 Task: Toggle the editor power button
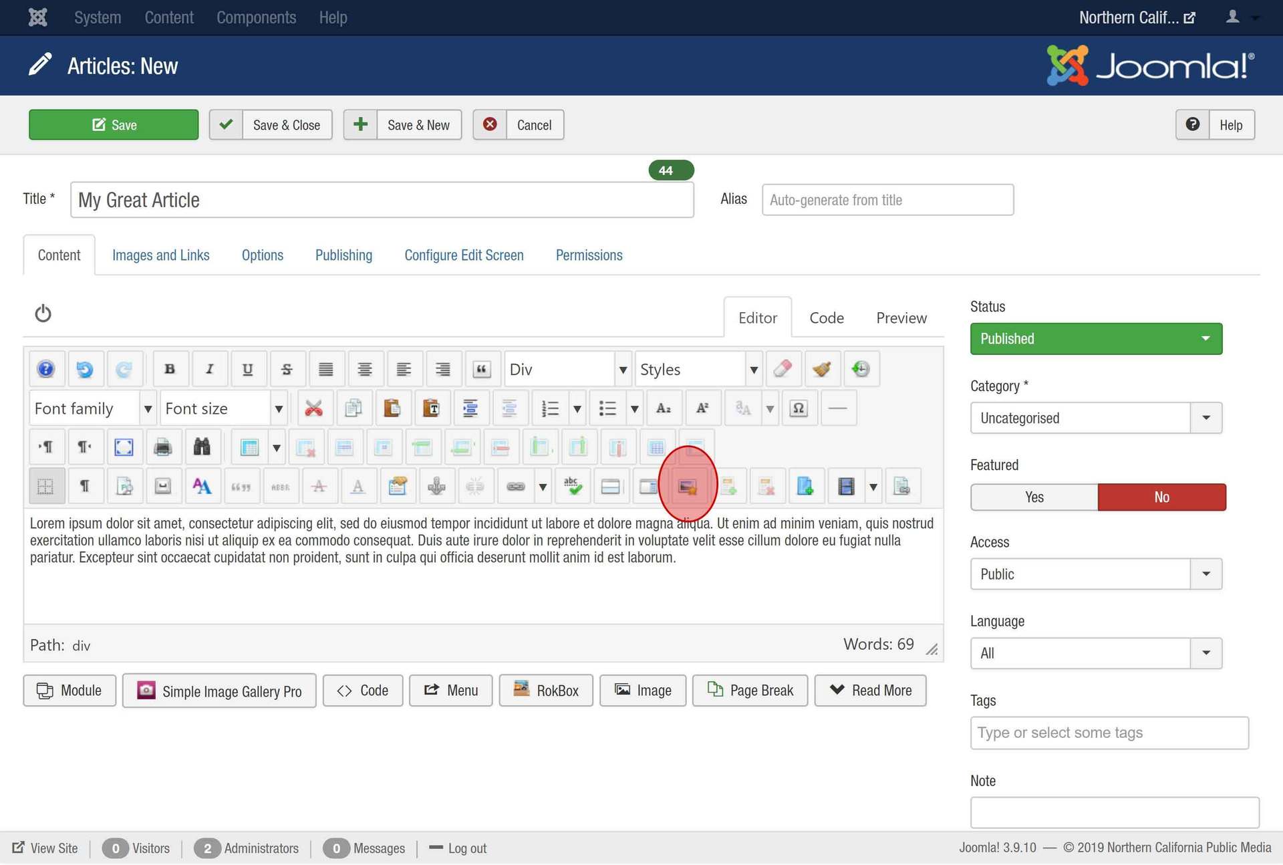43,314
